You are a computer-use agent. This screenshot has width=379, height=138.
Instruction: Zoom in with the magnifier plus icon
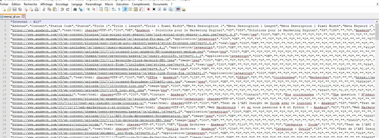point(88,9)
